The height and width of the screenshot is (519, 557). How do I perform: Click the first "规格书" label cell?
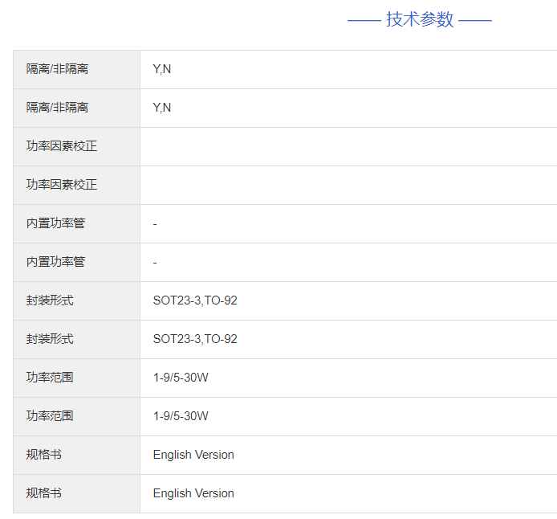pos(44,455)
